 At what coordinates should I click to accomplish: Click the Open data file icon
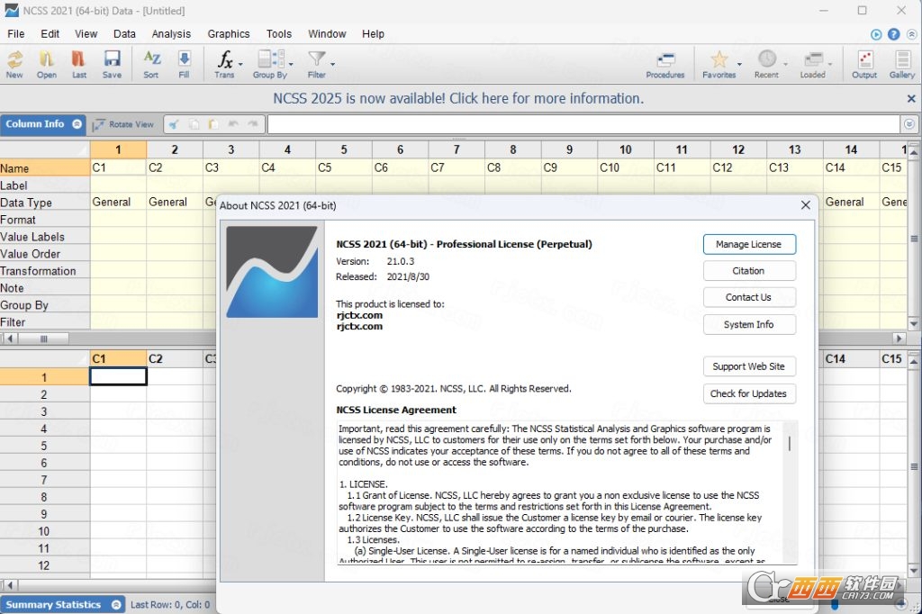point(47,64)
